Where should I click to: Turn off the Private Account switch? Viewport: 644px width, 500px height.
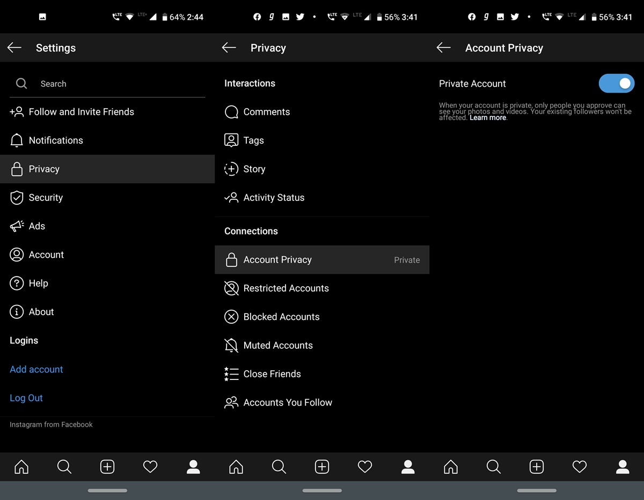click(x=617, y=84)
